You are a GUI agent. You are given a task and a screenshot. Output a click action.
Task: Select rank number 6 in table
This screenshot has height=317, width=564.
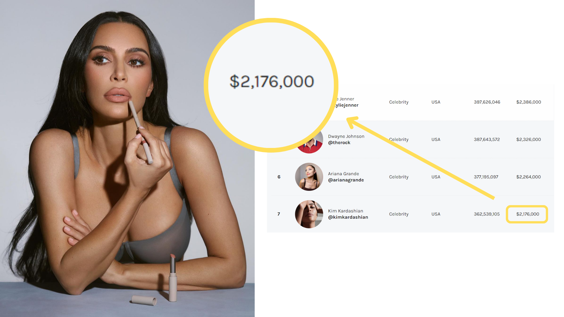(x=279, y=177)
